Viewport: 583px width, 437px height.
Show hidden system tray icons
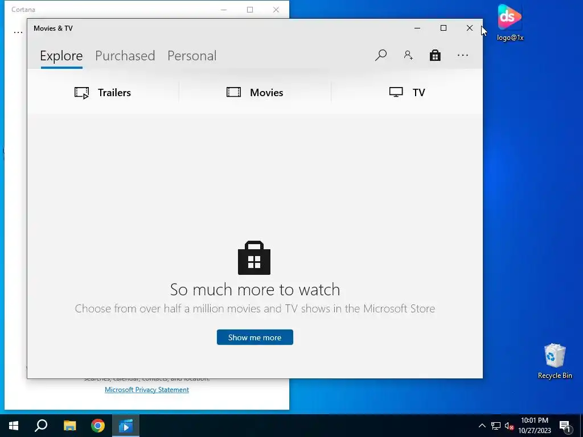pos(482,426)
